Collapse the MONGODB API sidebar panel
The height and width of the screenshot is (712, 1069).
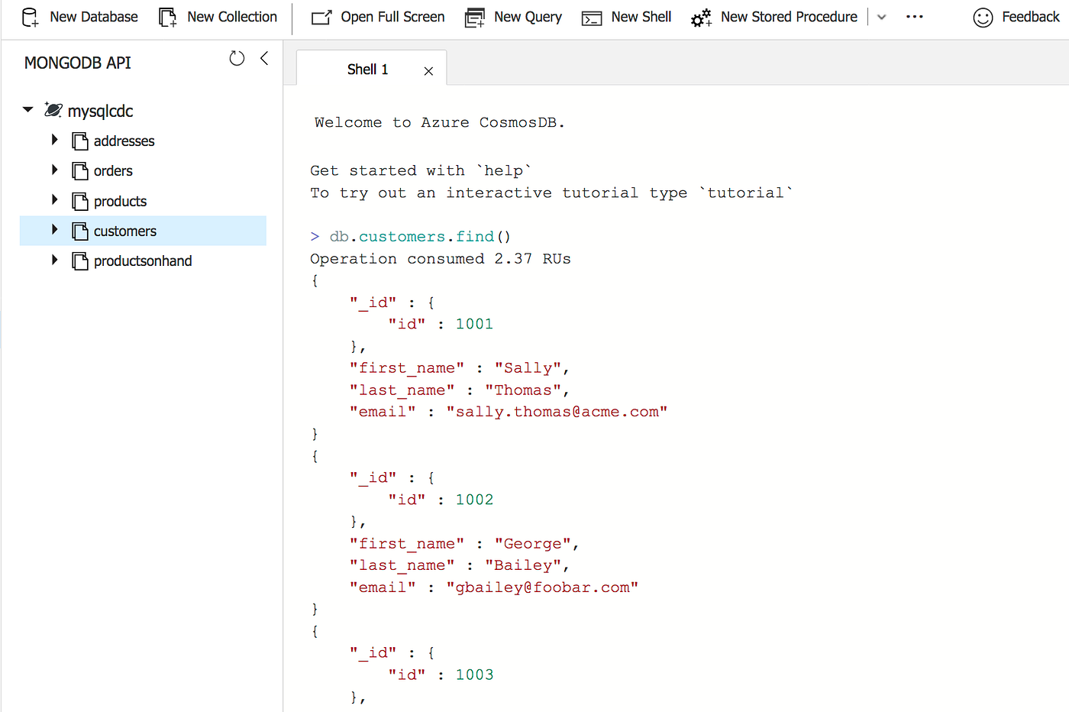click(x=263, y=58)
